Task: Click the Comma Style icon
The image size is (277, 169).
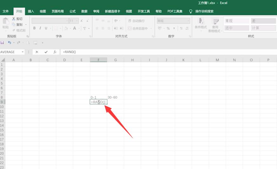Action: (x=174, y=28)
